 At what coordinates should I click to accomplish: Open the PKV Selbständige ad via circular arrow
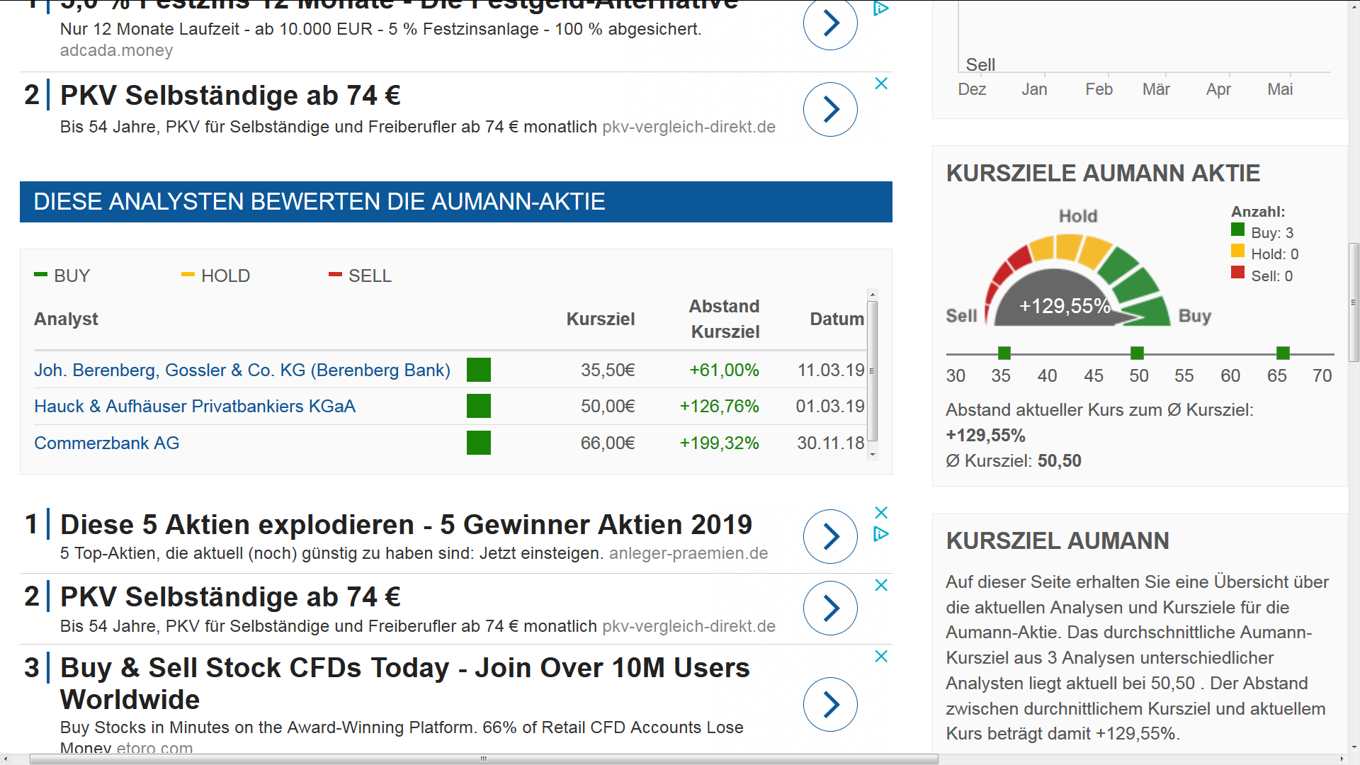coord(829,110)
